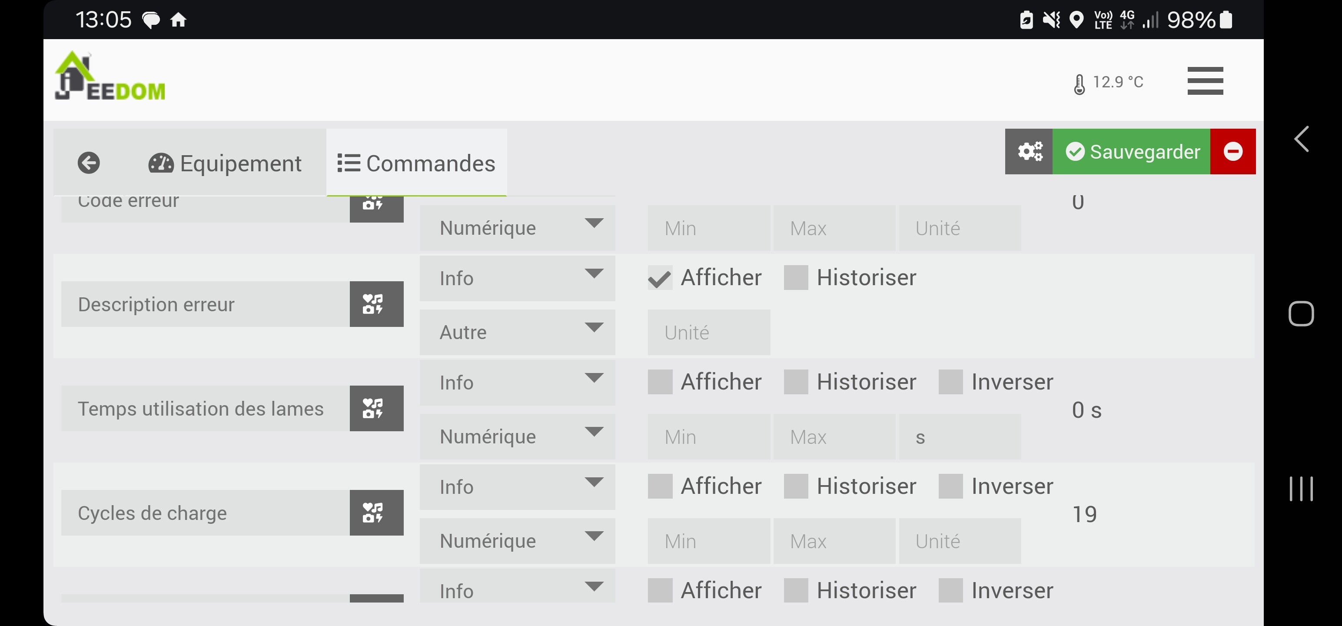Open Info dropdown in the bottom partial row

[x=517, y=586]
